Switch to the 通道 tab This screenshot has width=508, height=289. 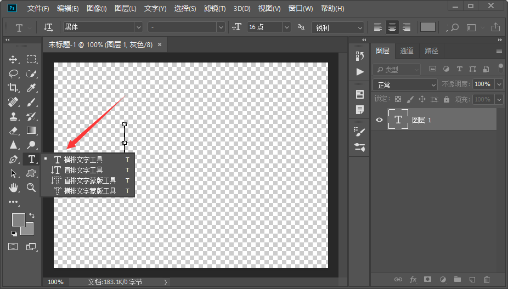(407, 51)
